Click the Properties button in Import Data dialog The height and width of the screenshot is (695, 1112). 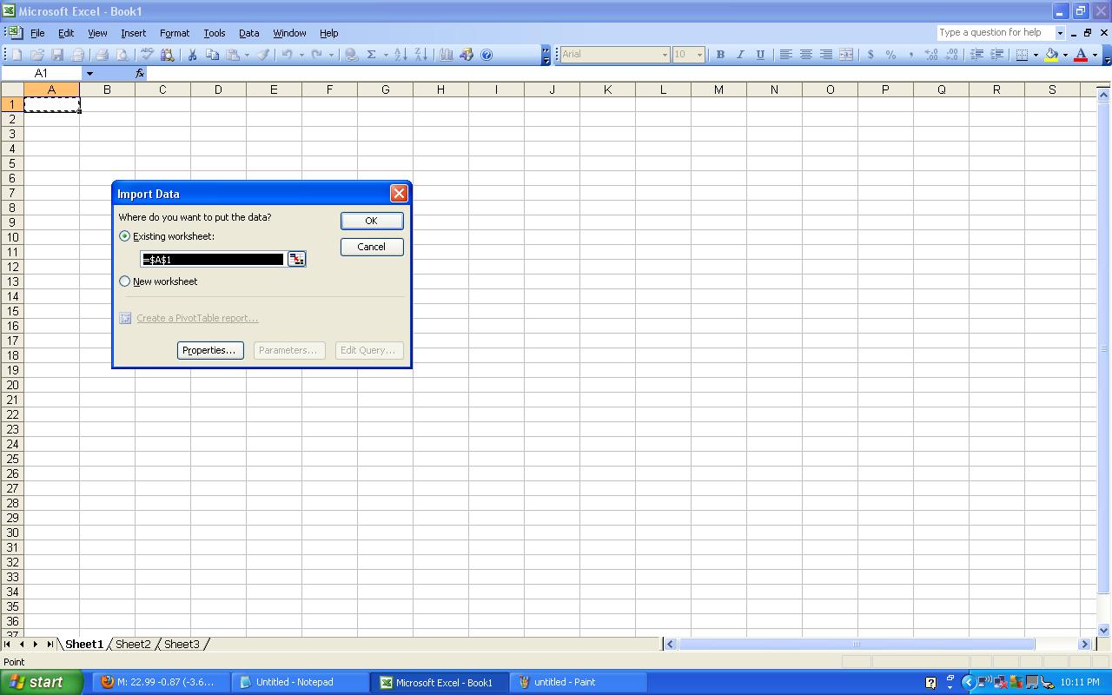pyautogui.click(x=209, y=350)
